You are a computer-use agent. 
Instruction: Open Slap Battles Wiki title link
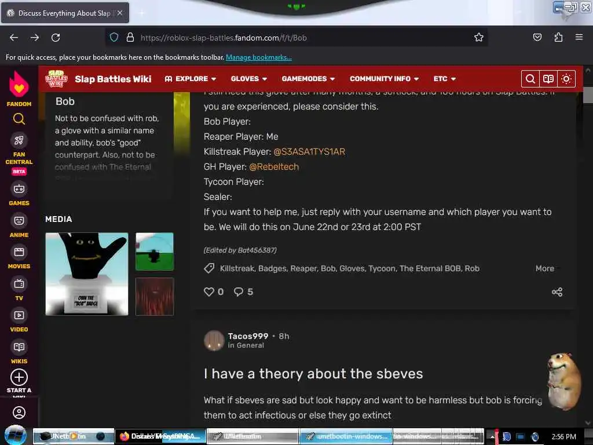click(113, 79)
